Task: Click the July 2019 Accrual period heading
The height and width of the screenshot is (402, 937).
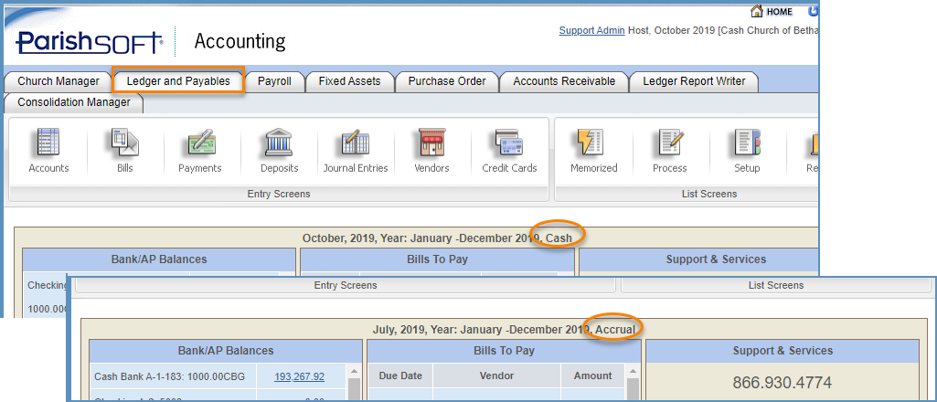Action: coord(505,329)
